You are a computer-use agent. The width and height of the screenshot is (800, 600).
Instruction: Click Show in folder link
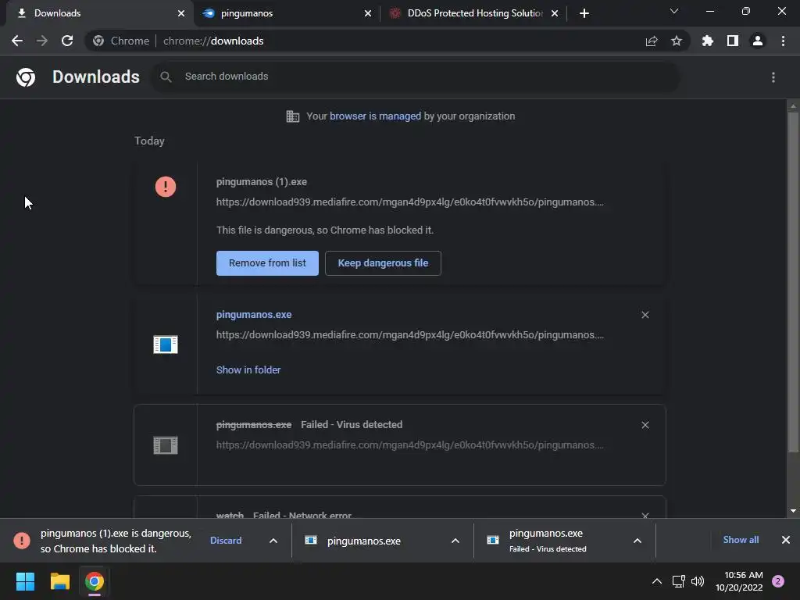pos(248,370)
